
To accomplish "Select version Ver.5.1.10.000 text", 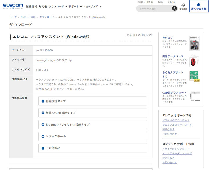I will (44, 51).
